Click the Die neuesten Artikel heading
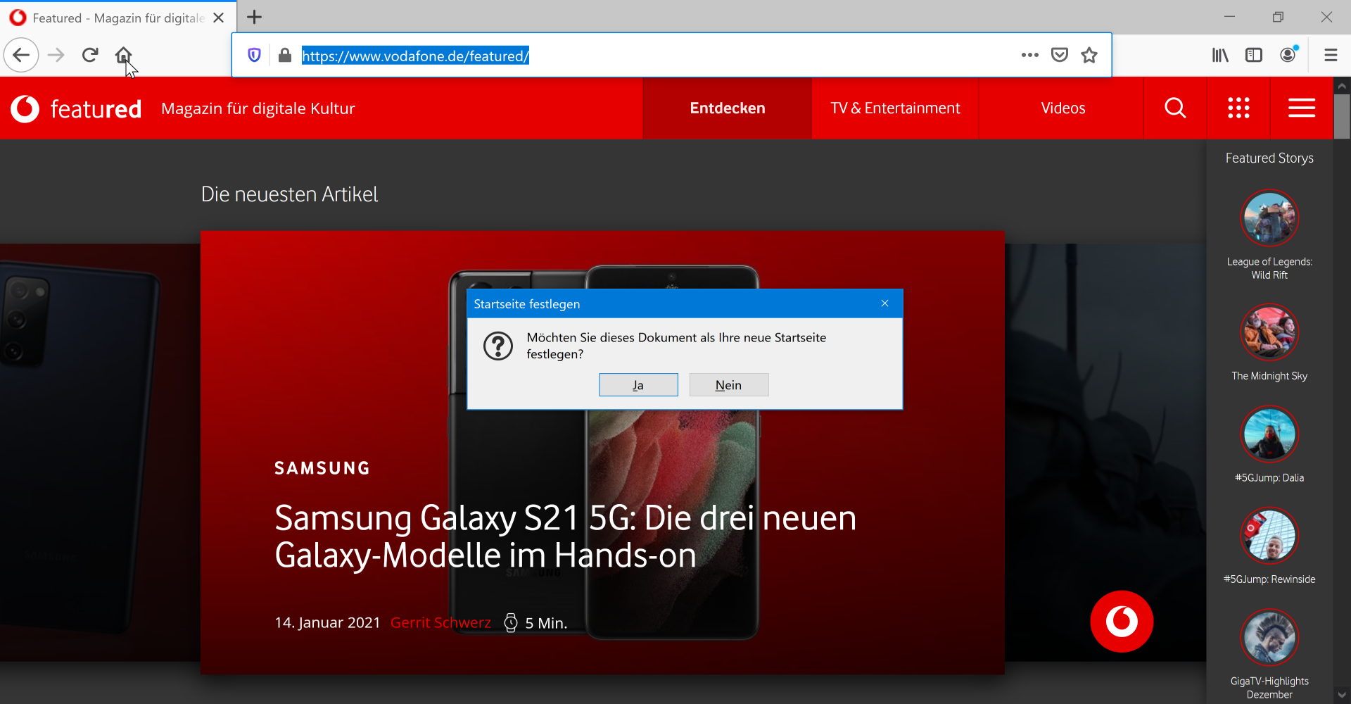This screenshot has height=704, width=1351. pos(289,194)
